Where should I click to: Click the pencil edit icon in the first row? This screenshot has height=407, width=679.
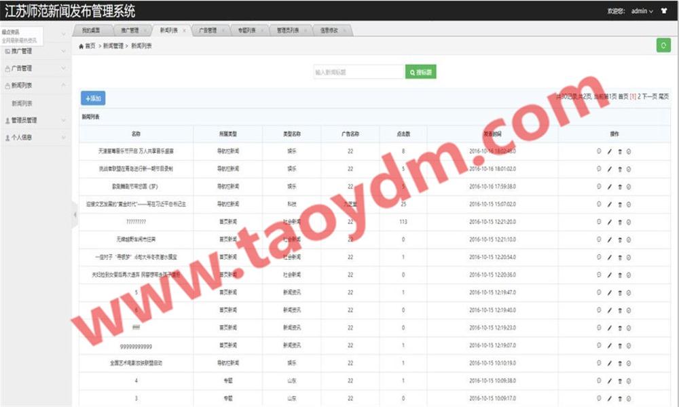609,151
